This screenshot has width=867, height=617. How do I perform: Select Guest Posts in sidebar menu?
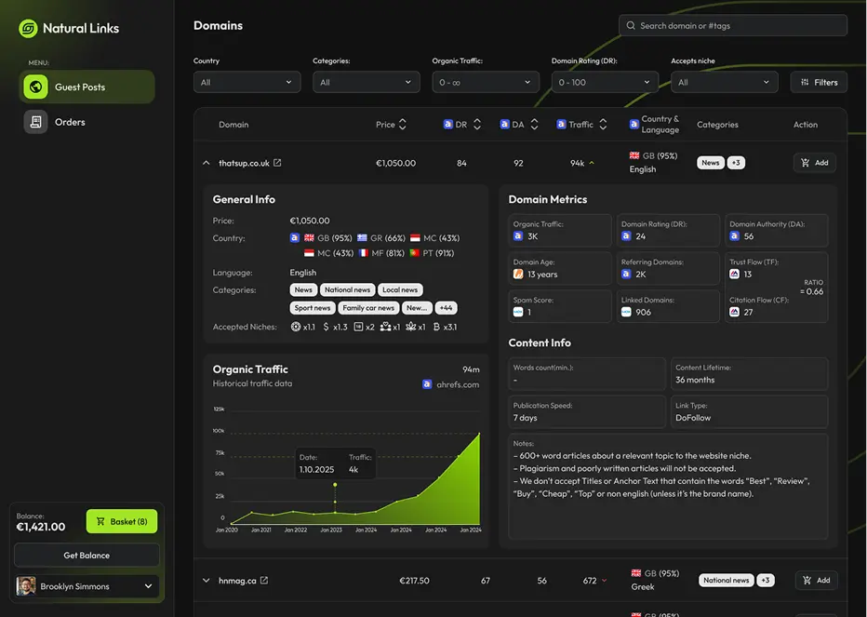click(x=87, y=87)
